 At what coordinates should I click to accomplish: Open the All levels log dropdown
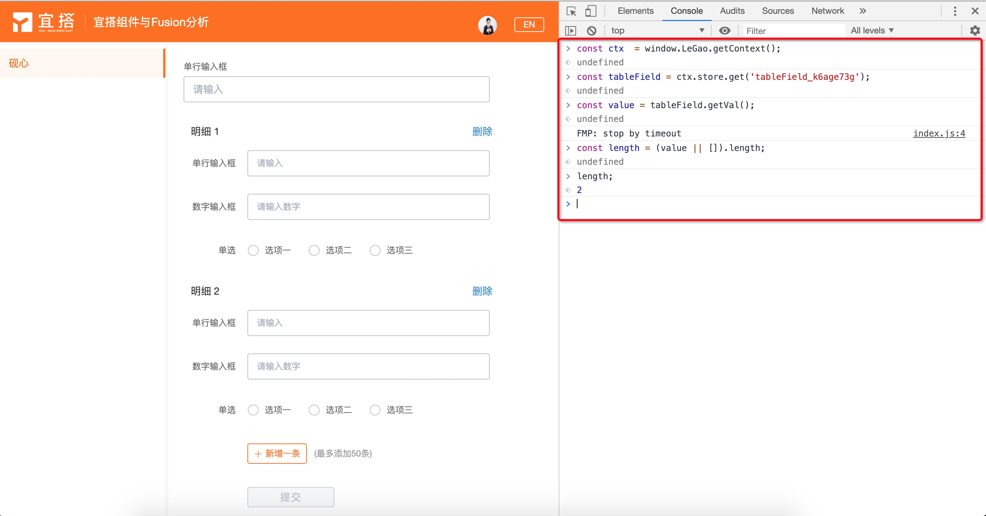coord(872,30)
